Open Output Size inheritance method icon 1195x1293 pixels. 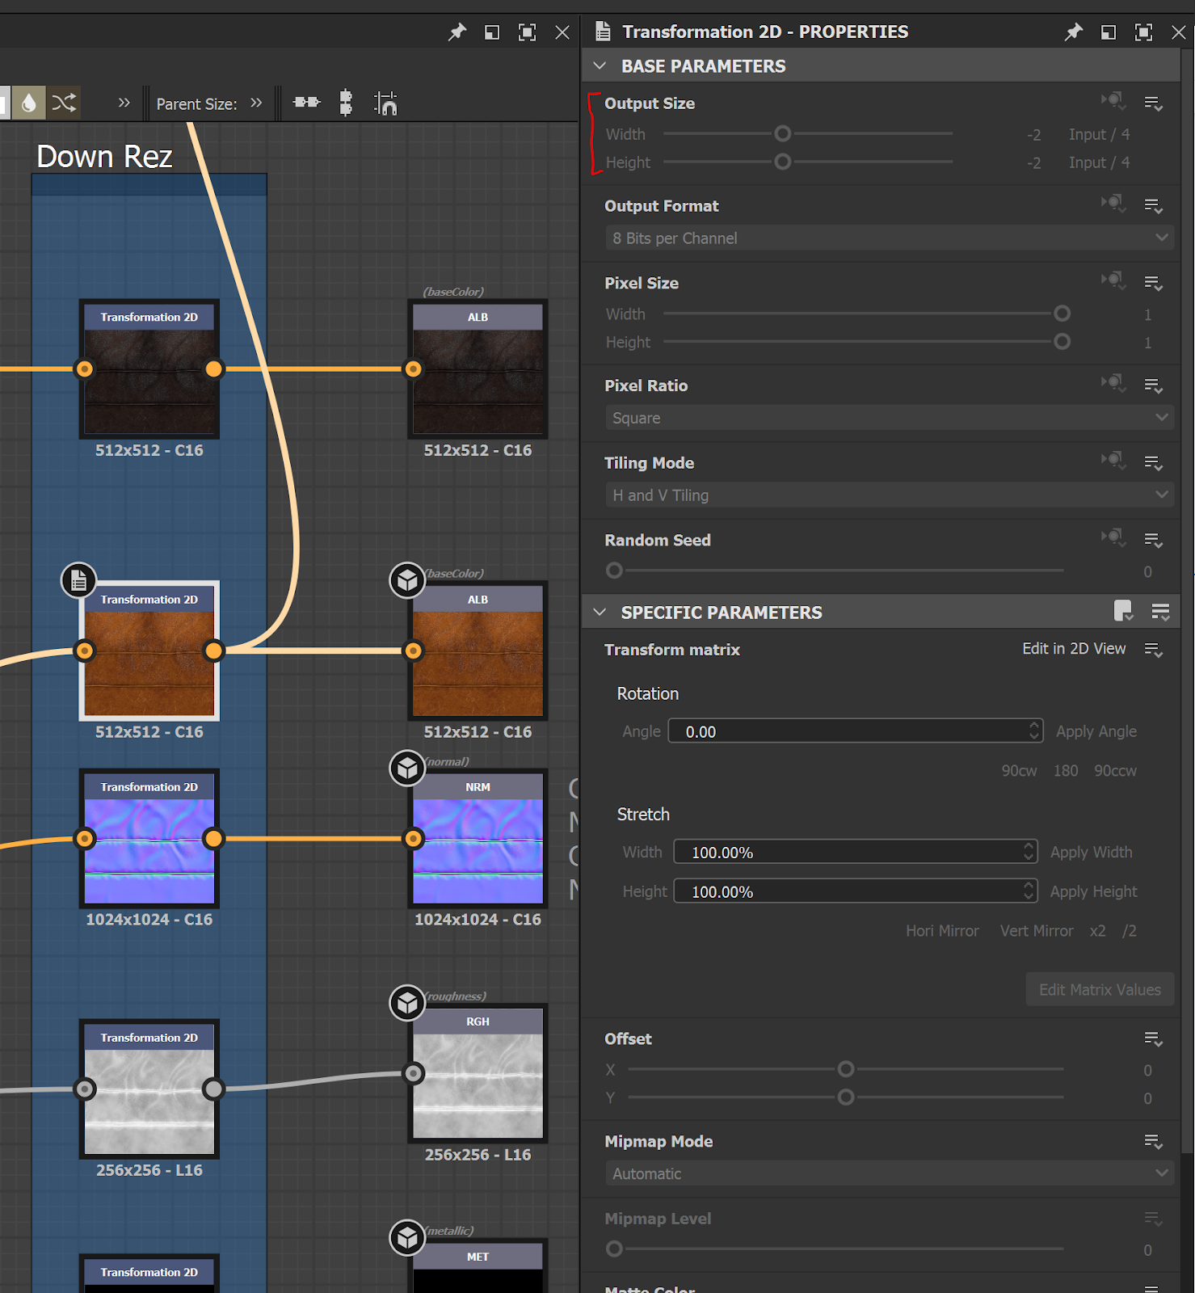coord(1113,102)
